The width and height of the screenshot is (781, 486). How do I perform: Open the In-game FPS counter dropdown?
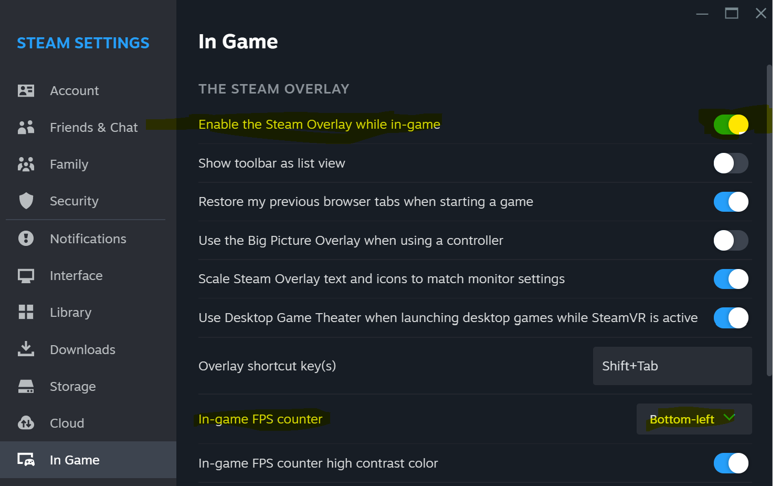click(x=693, y=419)
